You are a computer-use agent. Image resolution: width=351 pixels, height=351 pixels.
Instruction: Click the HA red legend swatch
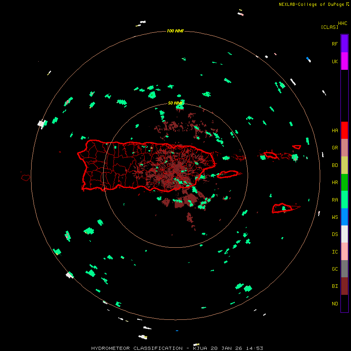(x=344, y=130)
